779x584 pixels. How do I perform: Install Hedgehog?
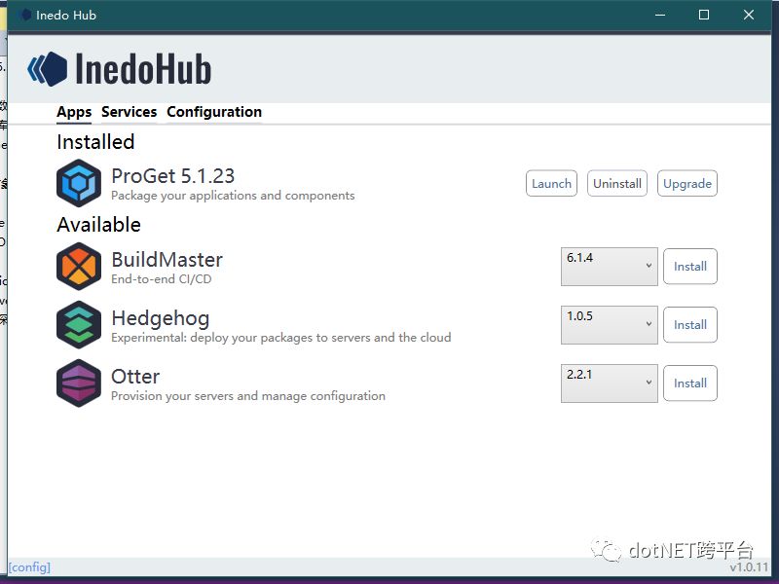pyautogui.click(x=690, y=325)
